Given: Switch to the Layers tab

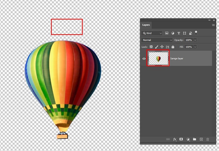Looking at the screenshot, I should [x=146, y=25].
